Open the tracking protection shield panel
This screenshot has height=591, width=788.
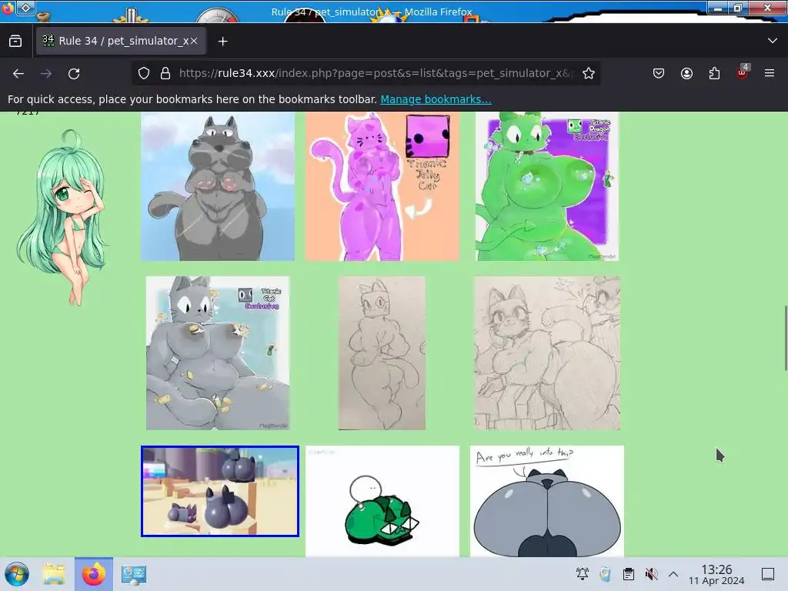point(144,73)
